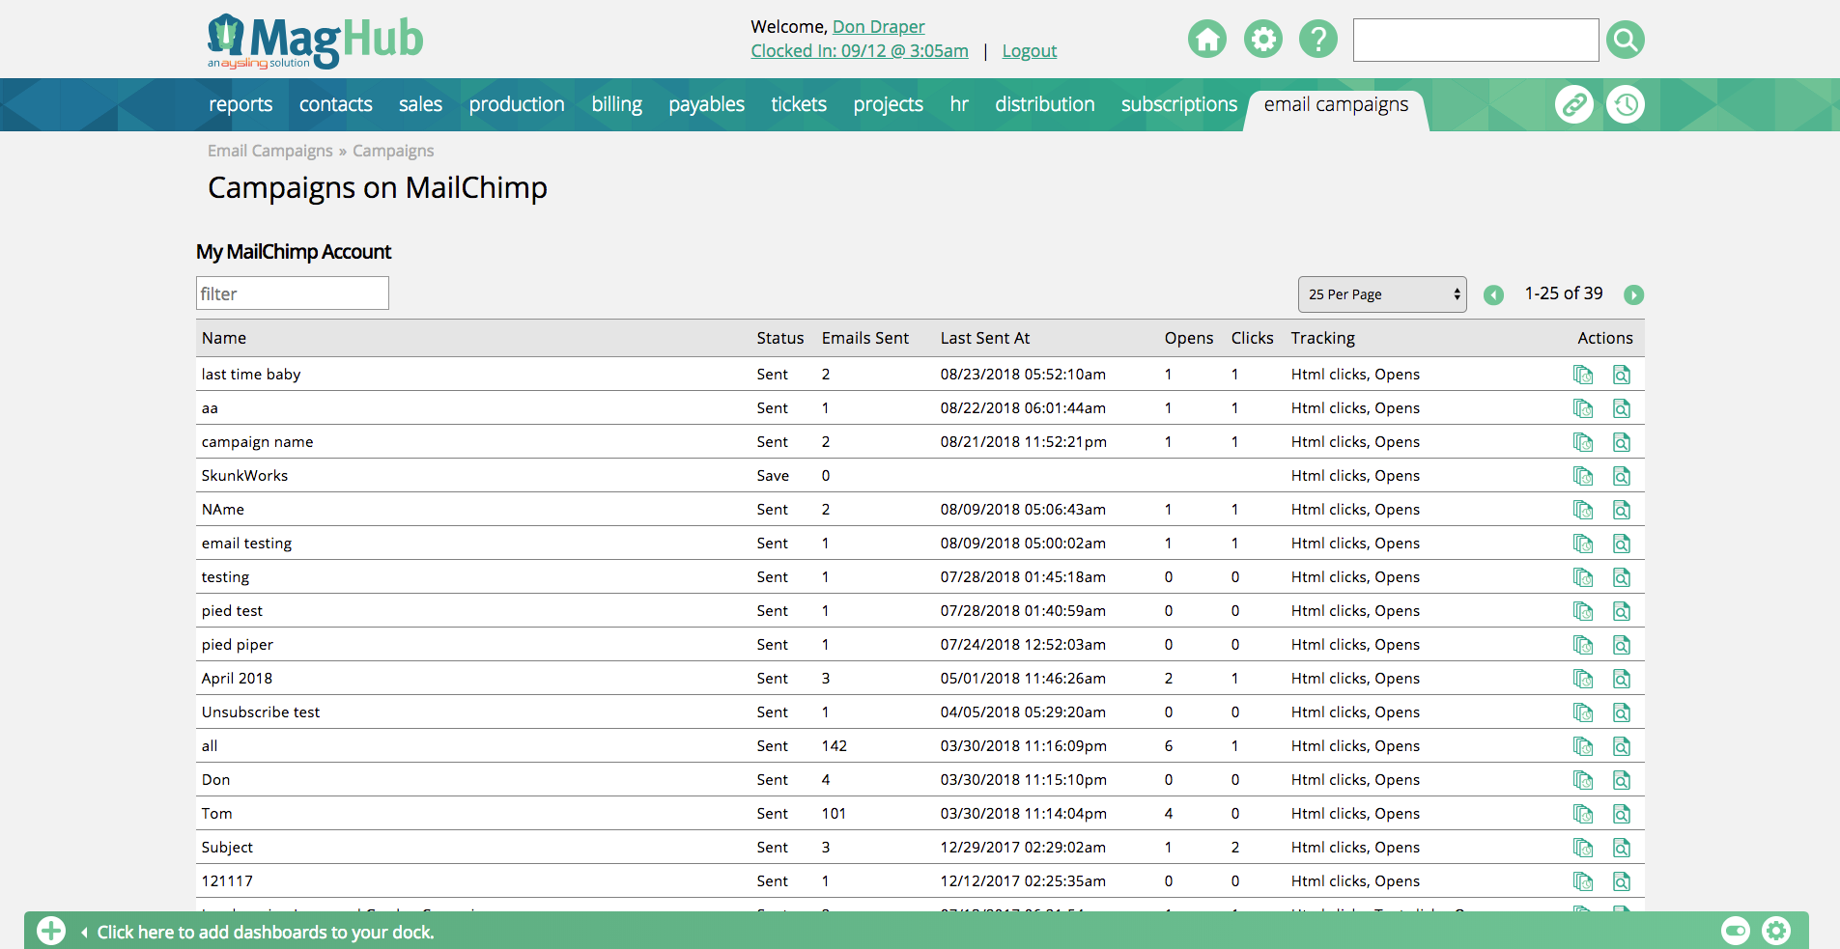Open the projects menu
This screenshot has width=1840, height=949.
click(x=888, y=104)
